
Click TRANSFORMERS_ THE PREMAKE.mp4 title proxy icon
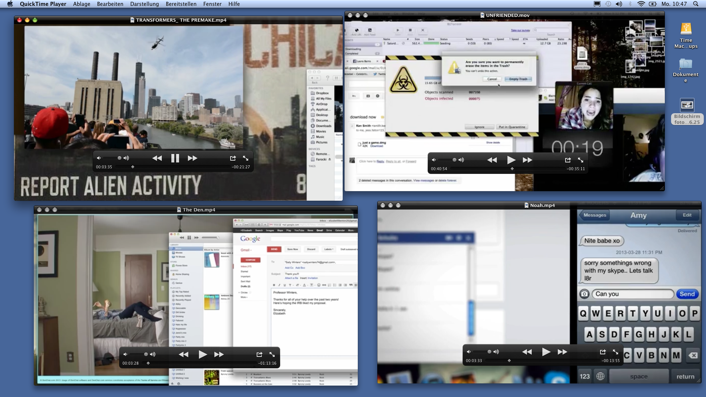pyautogui.click(x=132, y=20)
